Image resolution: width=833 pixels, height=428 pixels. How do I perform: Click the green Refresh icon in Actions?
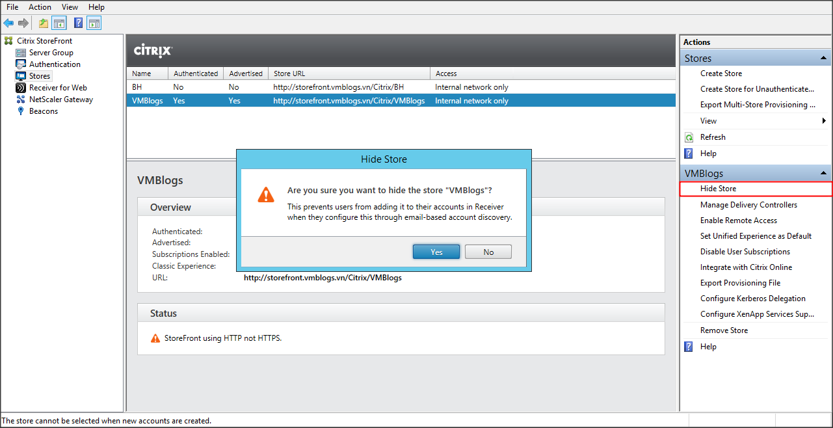pyautogui.click(x=689, y=137)
